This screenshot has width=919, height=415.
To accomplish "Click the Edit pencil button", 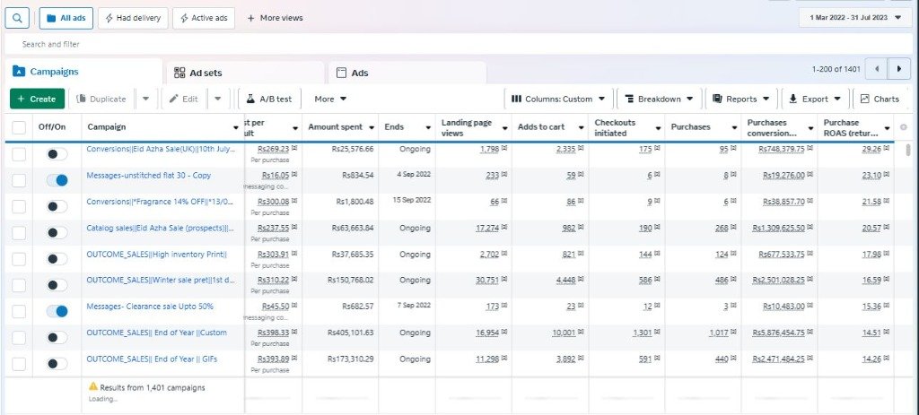I will pyautogui.click(x=183, y=99).
